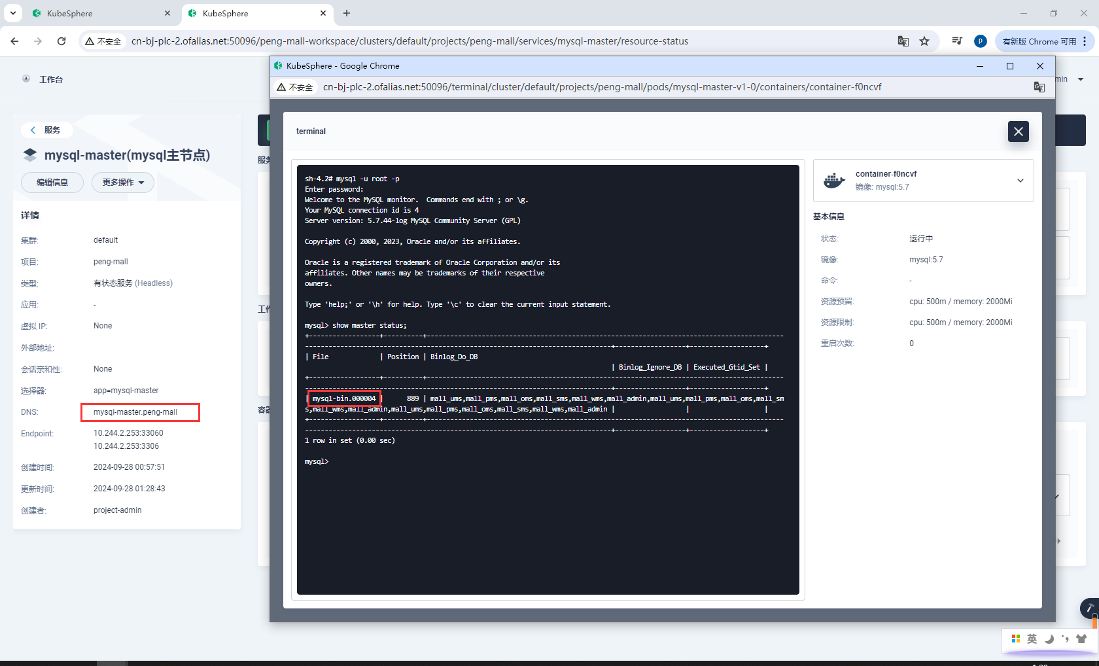Open a new browser tab
1099x666 pixels.
click(347, 13)
